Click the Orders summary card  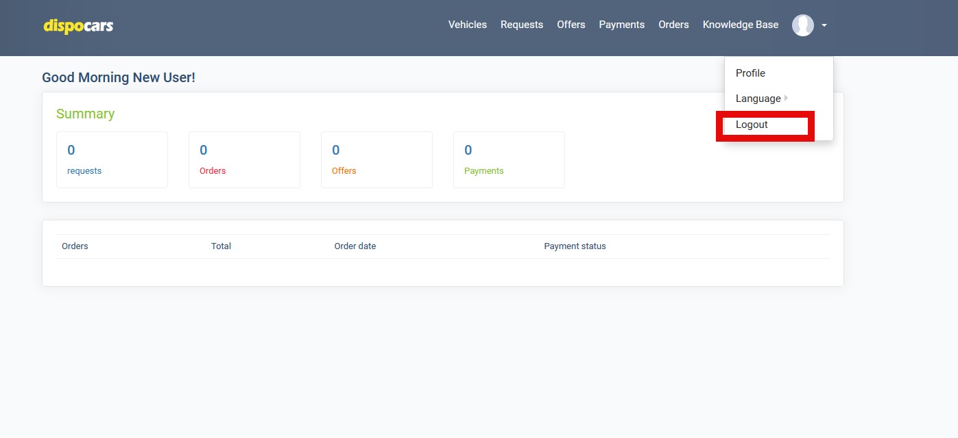click(244, 159)
